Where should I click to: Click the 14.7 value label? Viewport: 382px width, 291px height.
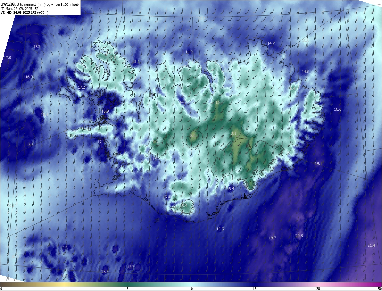pos(271,43)
